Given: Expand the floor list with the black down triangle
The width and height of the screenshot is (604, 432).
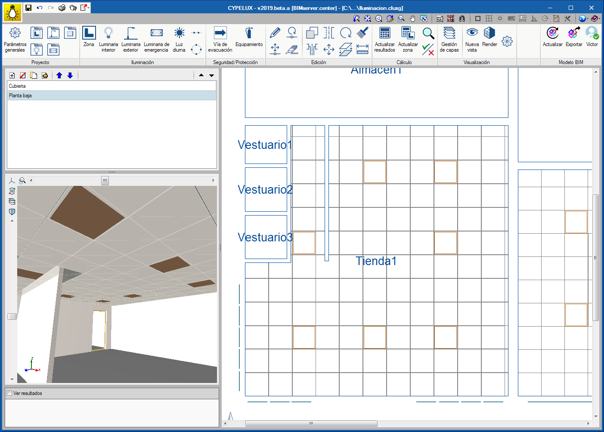Looking at the screenshot, I should click(211, 75).
